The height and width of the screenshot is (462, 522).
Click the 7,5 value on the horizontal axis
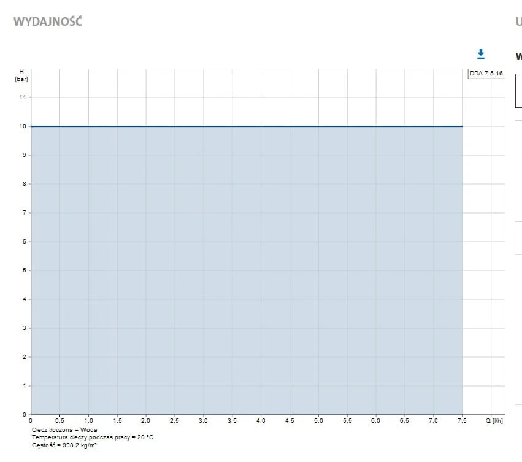tap(462, 421)
